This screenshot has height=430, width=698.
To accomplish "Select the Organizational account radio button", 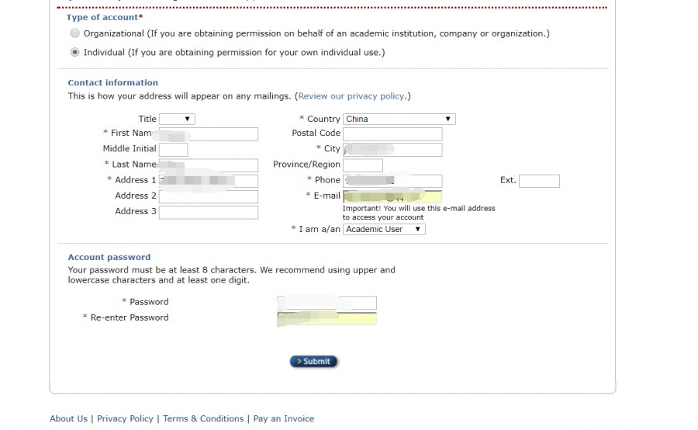I will click(x=74, y=33).
